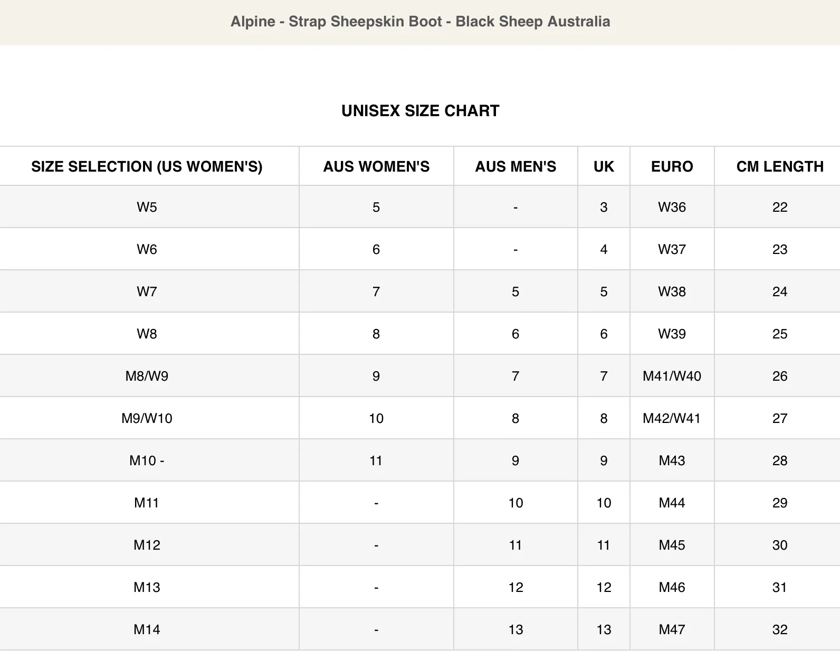Click the M14 size row label
This screenshot has width=840, height=659.
[x=147, y=629]
